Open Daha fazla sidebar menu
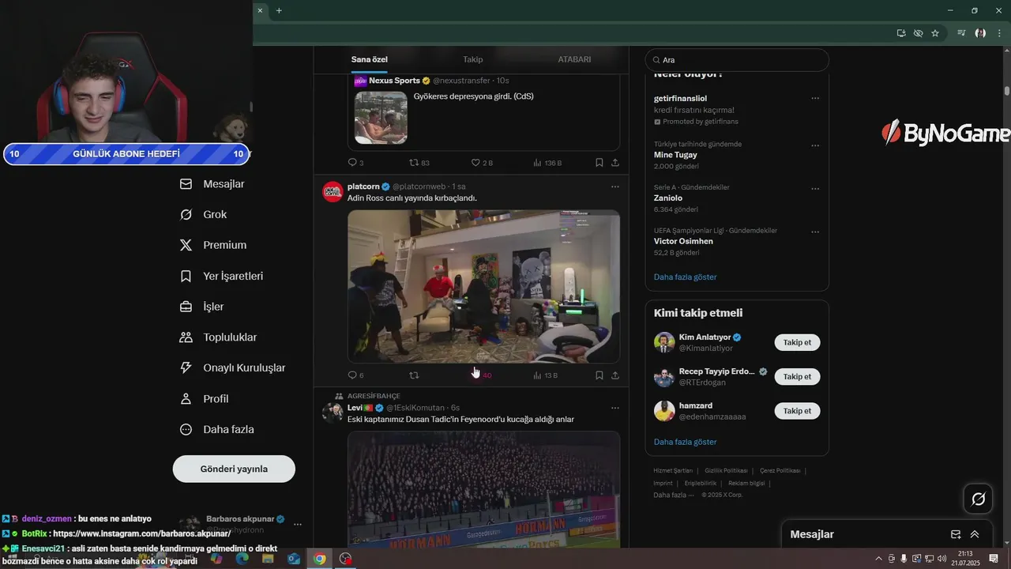The image size is (1011, 569). pyautogui.click(x=217, y=430)
